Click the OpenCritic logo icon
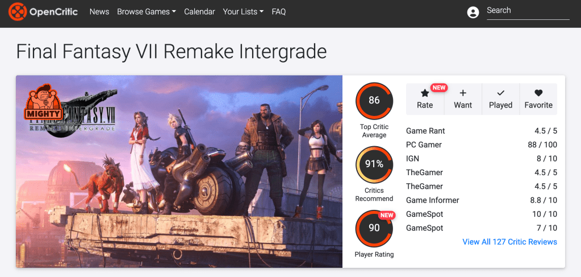Image resolution: width=581 pixels, height=277 pixels. point(17,11)
